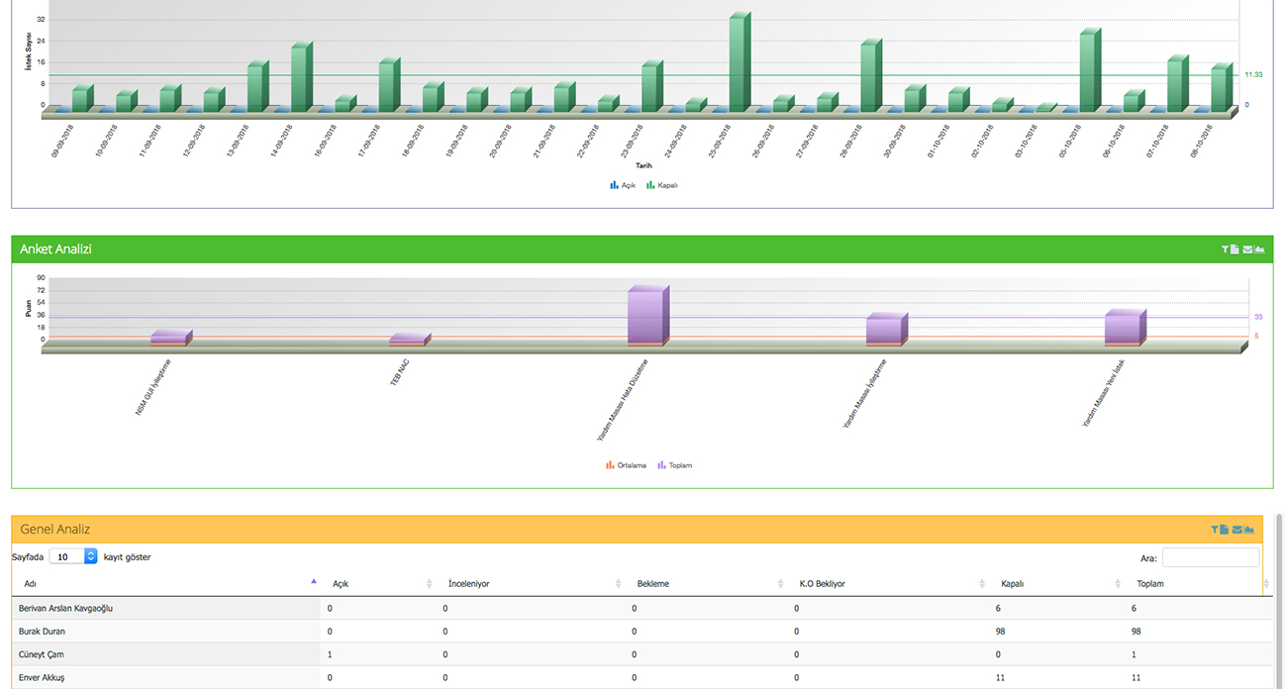Select the Burak Duran row name

pyautogui.click(x=43, y=631)
